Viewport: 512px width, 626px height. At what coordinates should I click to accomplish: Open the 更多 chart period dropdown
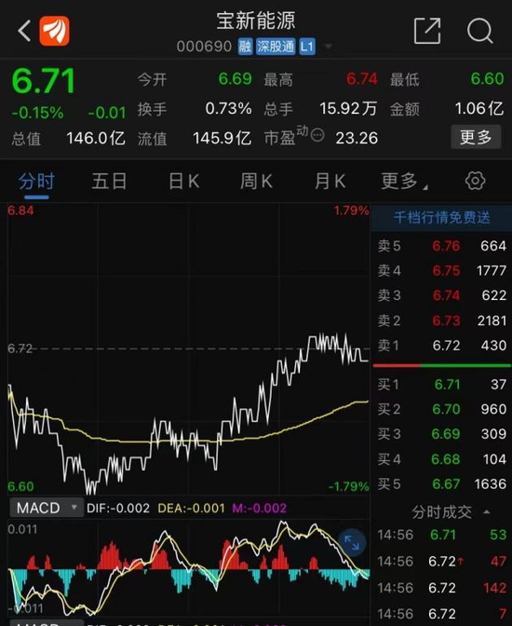pos(404,182)
